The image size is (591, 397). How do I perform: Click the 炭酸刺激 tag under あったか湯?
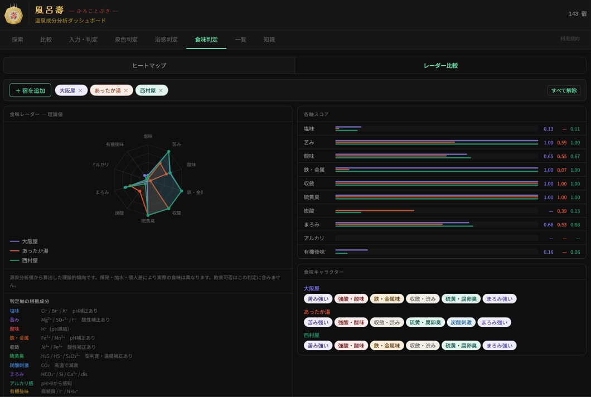(461, 322)
